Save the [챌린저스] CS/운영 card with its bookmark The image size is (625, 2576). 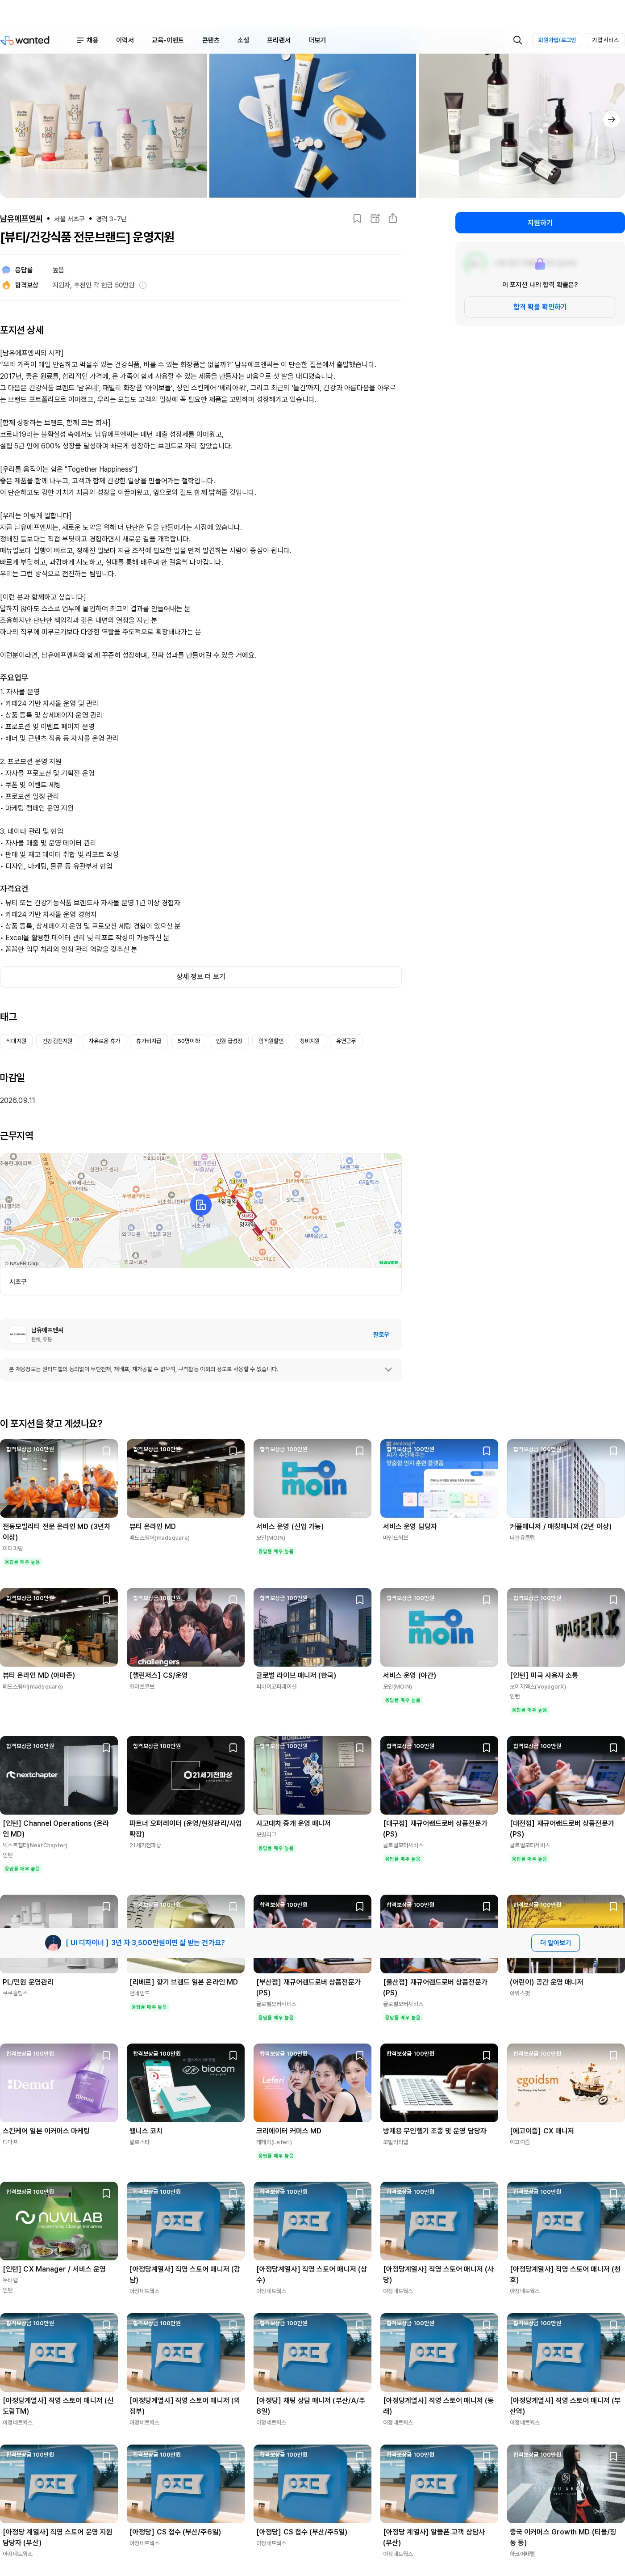pos(233,1600)
